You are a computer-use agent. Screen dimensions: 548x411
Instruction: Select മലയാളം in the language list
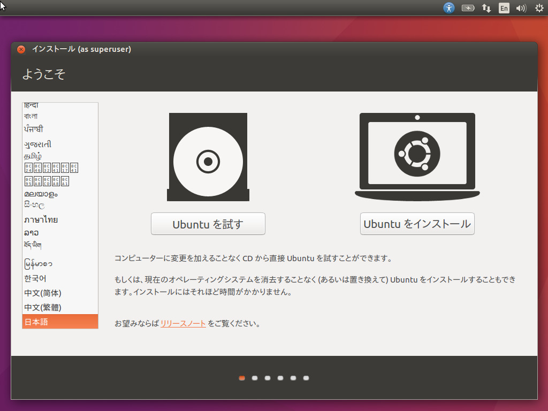pos(60,194)
